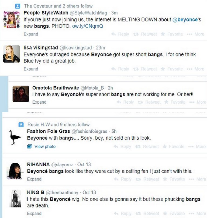Open the ow.ly/CNqmQ photo link
This screenshot has width=207, height=218.
[x=87, y=26]
